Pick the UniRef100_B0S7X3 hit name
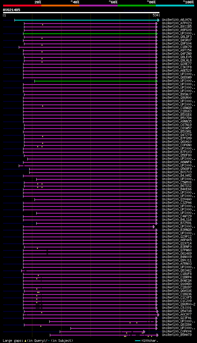This screenshot has width=197, height=343. [x=177, y=172]
